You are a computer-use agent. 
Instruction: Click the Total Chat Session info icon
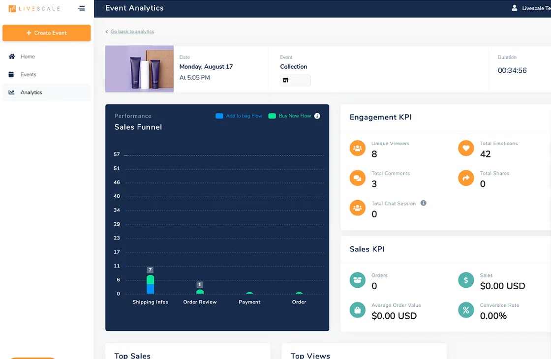424,203
